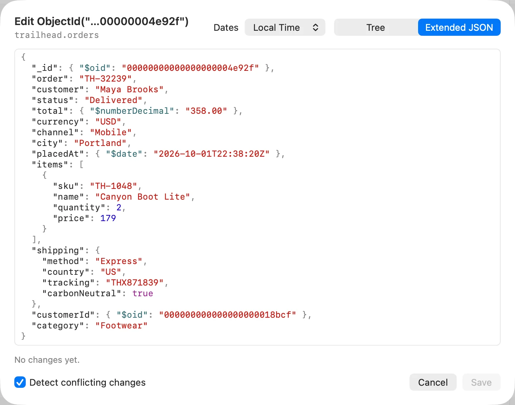
Task: Click the customerId oid ending in 18bcf
Action: point(227,315)
